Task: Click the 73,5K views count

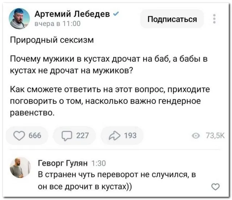Action: point(215,136)
